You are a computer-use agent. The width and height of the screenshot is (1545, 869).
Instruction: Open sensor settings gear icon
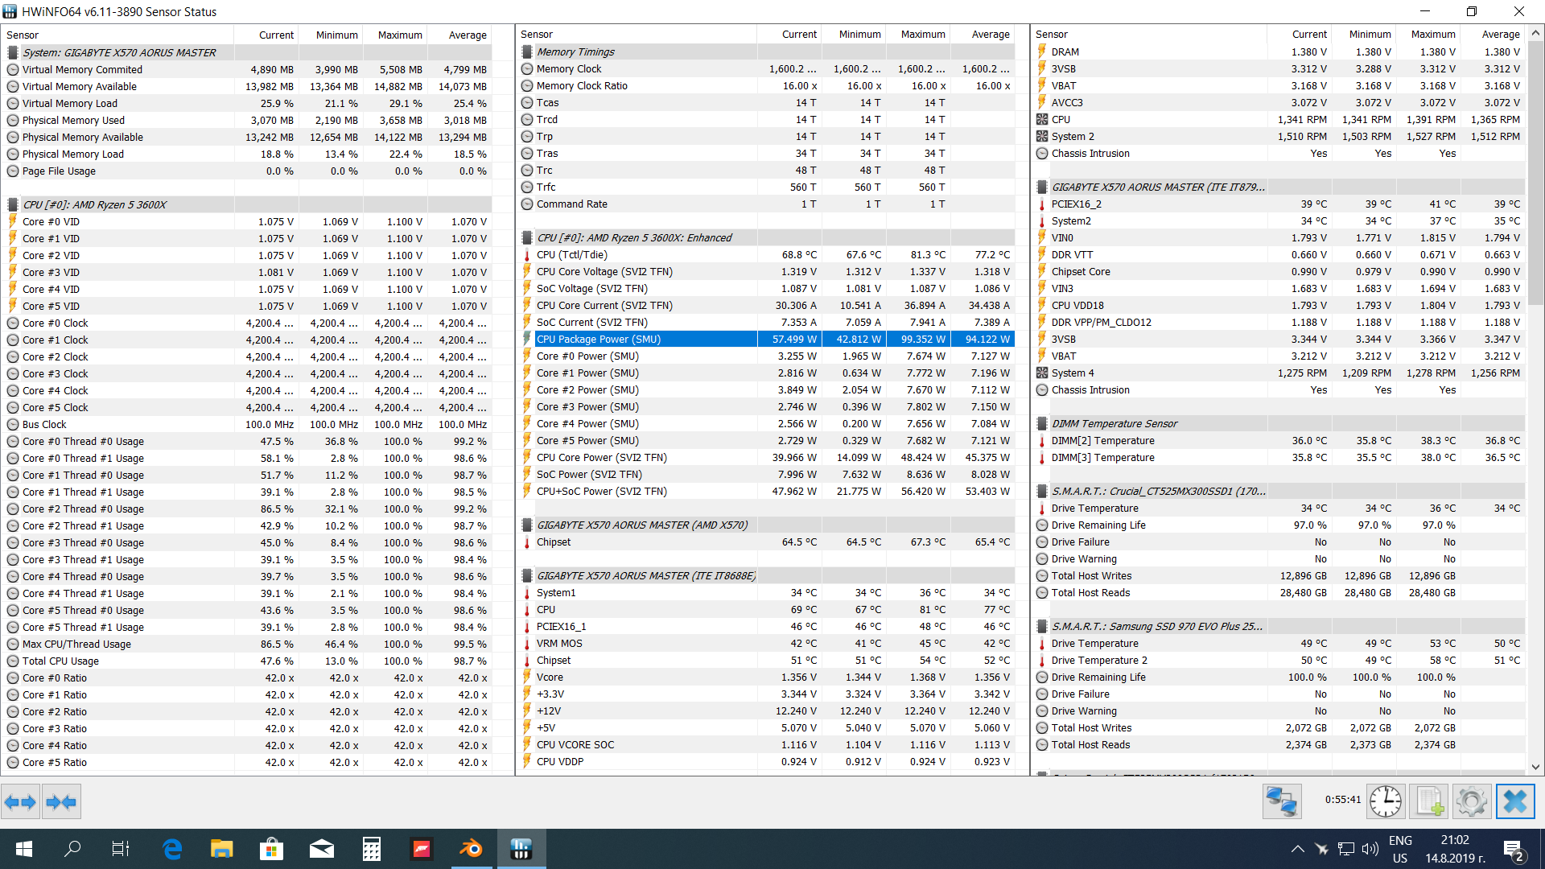[x=1472, y=801]
